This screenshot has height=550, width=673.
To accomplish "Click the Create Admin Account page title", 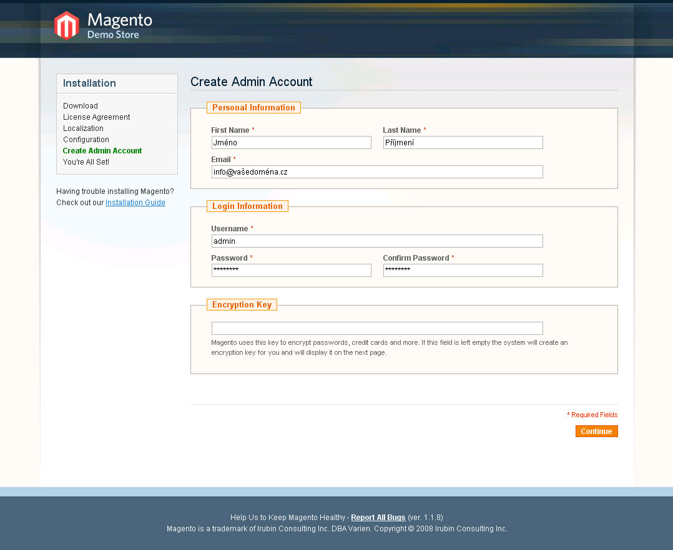I will pyautogui.click(x=252, y=82).
